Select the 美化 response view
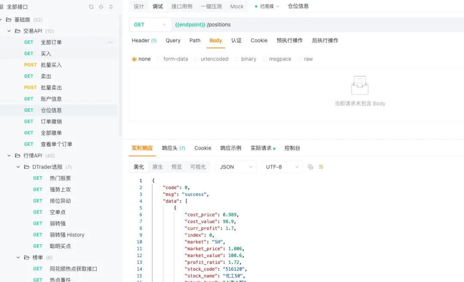 (x=138, y=167)
